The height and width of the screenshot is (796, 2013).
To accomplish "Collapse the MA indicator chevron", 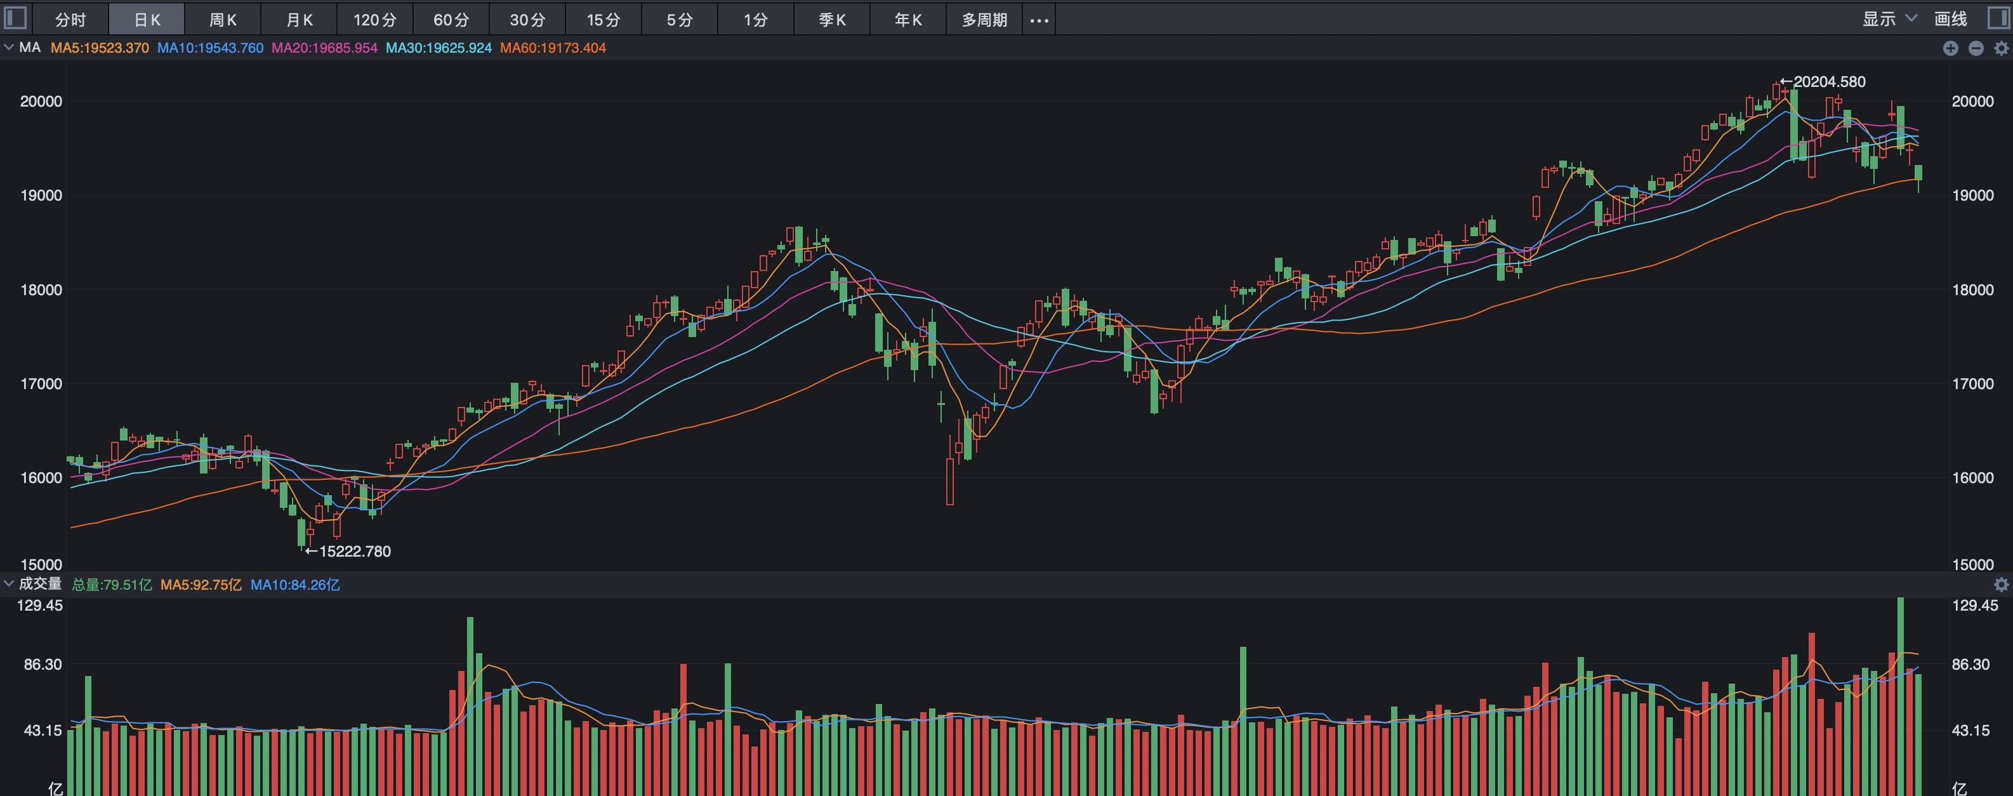I will pyautogui.click(x=9, y=48).
